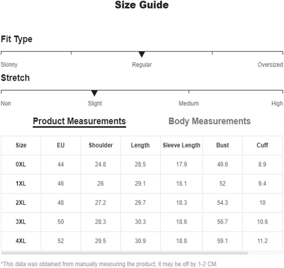This screenshot has height=268, width=284.
Task: Click the Bust column header
Action: click(223, 145)
